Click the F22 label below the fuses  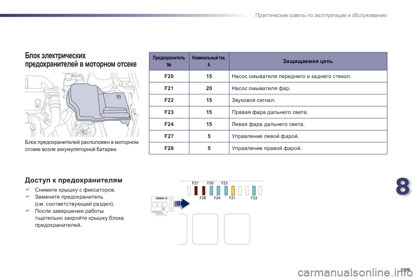click(x=254, y=198)
